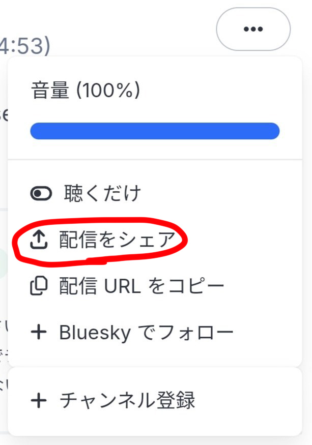The height and width of the screenshot is (445, 312).
Task: Select the 配信 URL をコピー text
Action: click(141, 286)
